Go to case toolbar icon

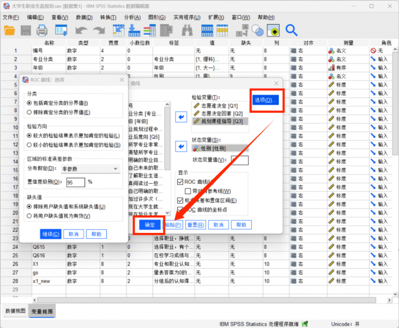[119, 31]
